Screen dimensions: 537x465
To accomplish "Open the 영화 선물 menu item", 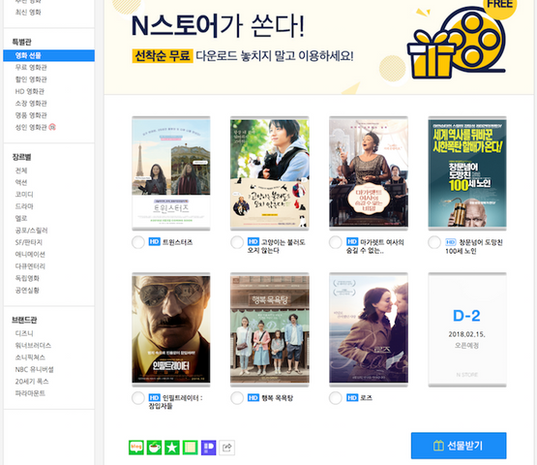I will [x=49, y=55].
